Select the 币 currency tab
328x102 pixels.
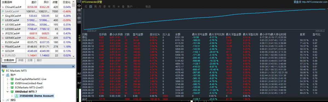(x=114, y=7)
